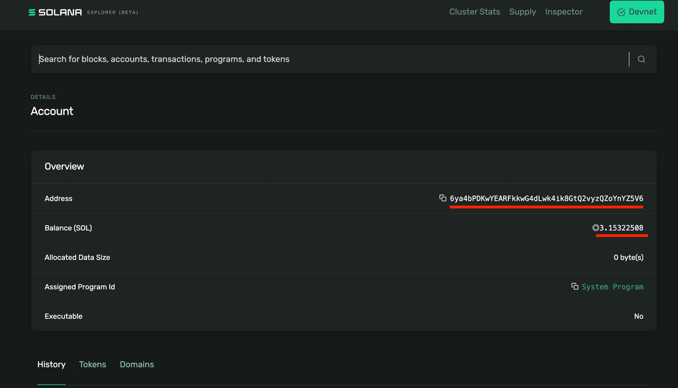Click the Assigned Program Id label
Screen dimensions: 678x388
pyautogui.click(x=80, y=286)
